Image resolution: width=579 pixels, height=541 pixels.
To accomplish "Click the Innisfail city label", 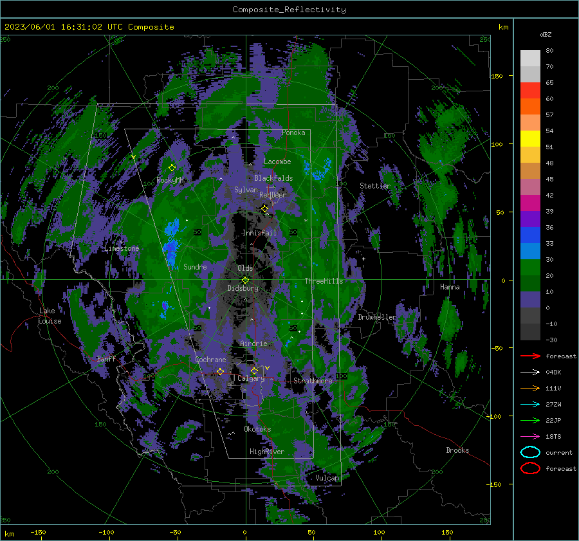I will pyautogui.click(x=259, y=233).
